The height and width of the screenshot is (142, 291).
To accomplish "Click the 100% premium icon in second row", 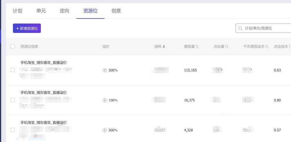I will (x=105, y=100).
